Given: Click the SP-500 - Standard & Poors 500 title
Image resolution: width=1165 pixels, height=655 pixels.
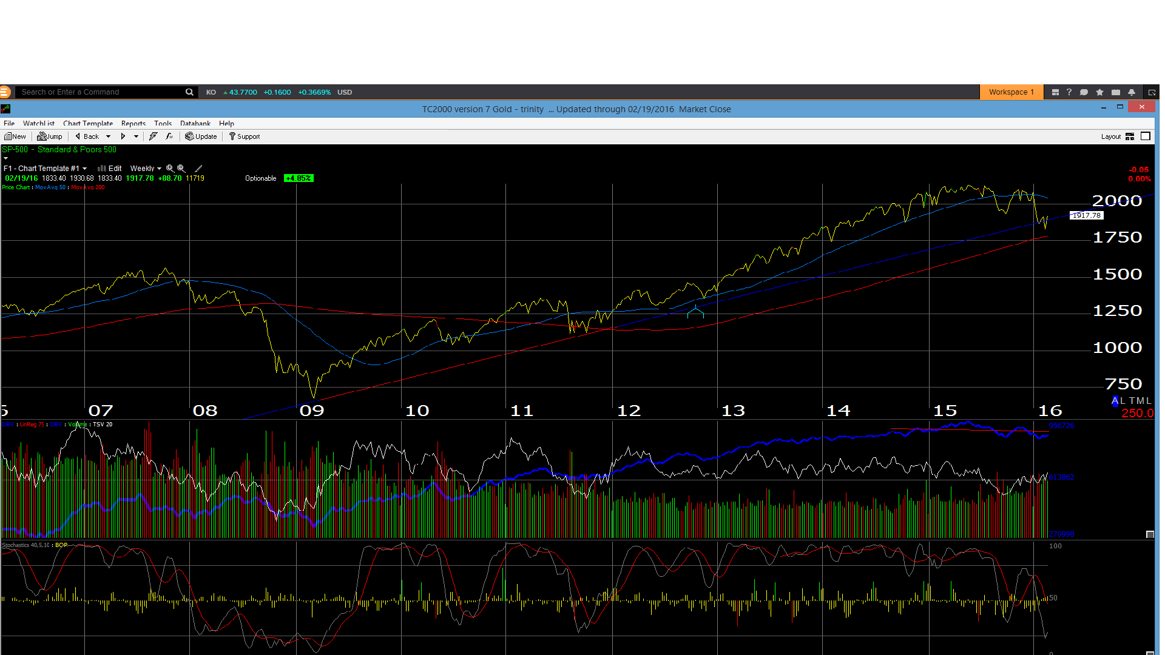Looking at the screenshot, I should pyautogui.click(x=59, y=149).
